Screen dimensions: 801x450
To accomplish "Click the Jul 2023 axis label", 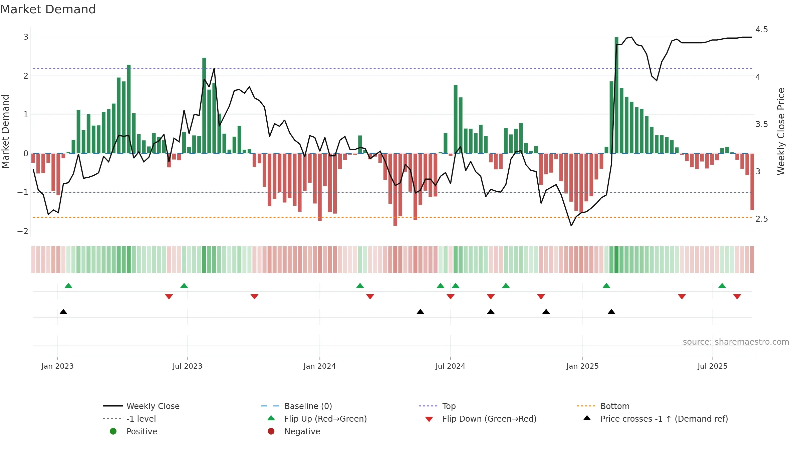I will pos(188,366).
